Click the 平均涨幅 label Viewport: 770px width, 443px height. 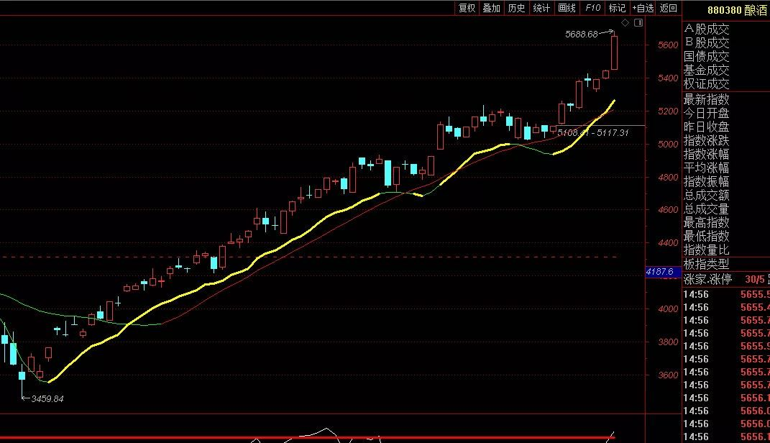pos(706,168)
